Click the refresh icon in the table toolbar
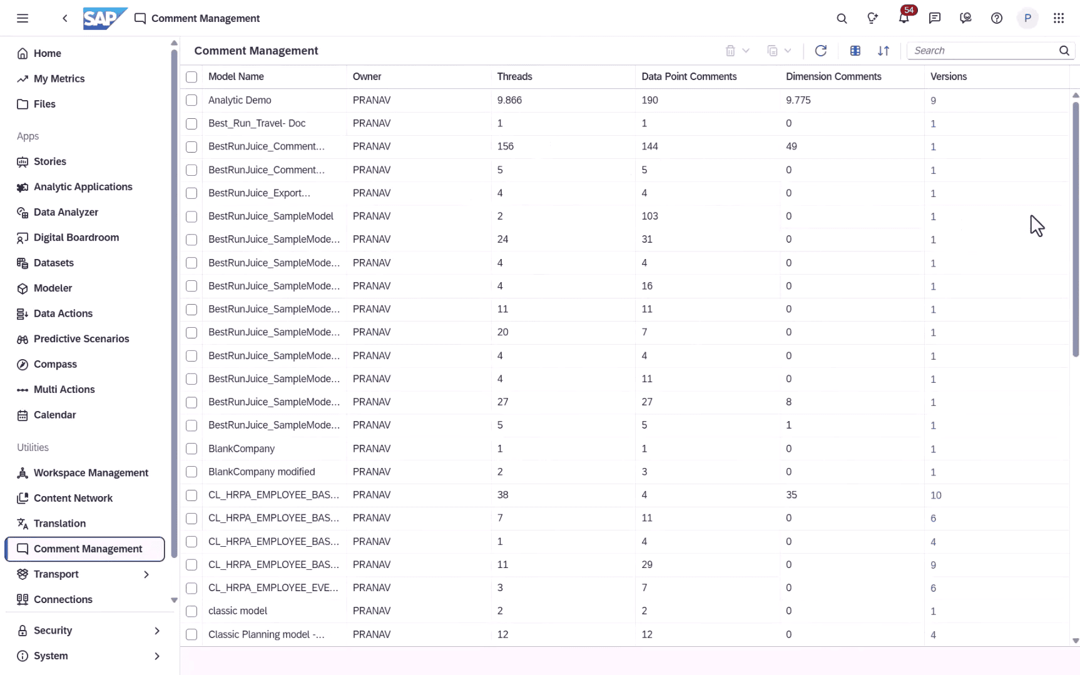 click(821, 51)
